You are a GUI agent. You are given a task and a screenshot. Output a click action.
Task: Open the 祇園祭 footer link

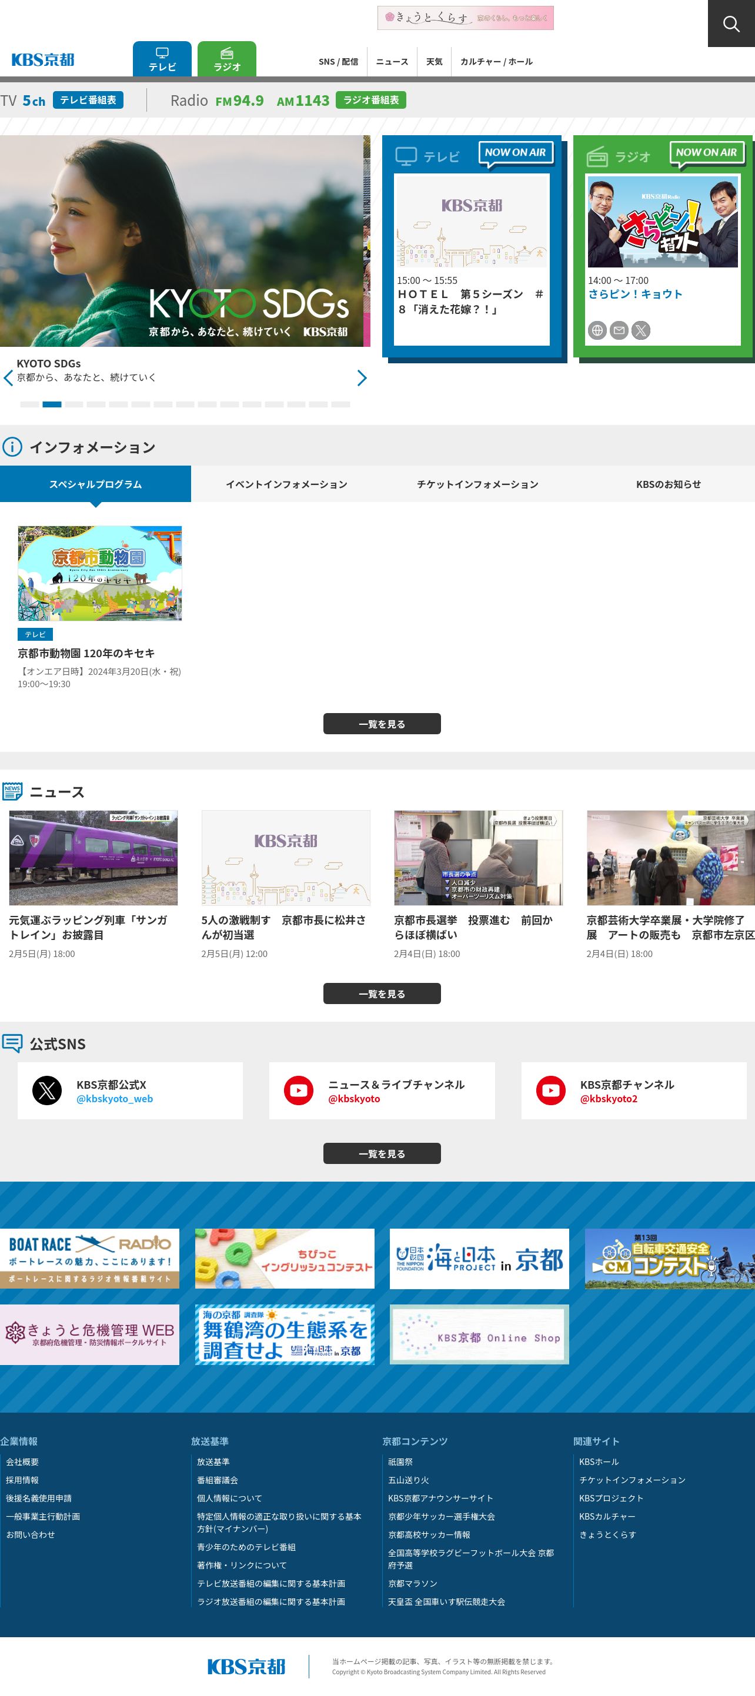coord(400,1461)
